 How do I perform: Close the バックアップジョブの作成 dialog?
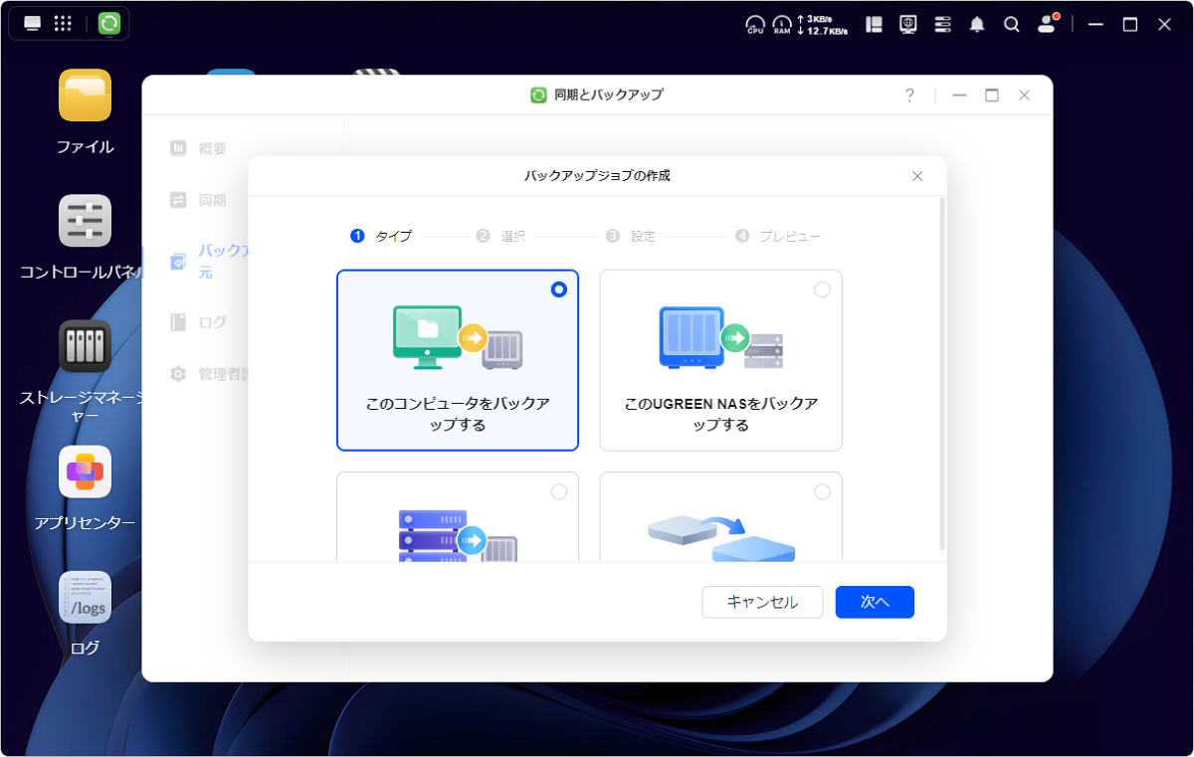click(917, 176)
